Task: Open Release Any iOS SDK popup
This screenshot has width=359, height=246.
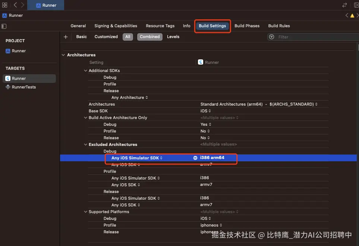Action: coord(126,205)
